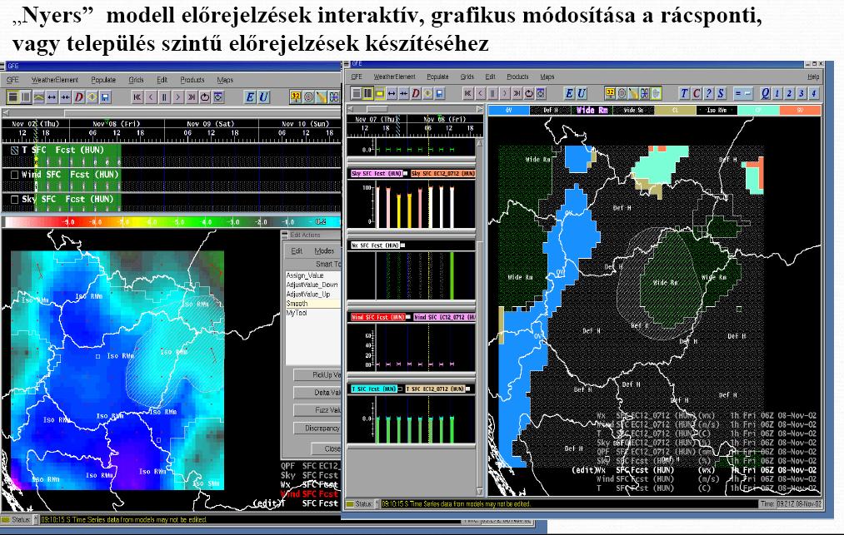Step forward one frame in left GFE window
Screen dimensions: 844x535
tap(177, 97)
